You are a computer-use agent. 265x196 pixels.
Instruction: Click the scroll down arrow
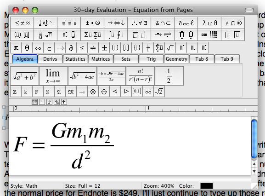(x=254, y=172)
